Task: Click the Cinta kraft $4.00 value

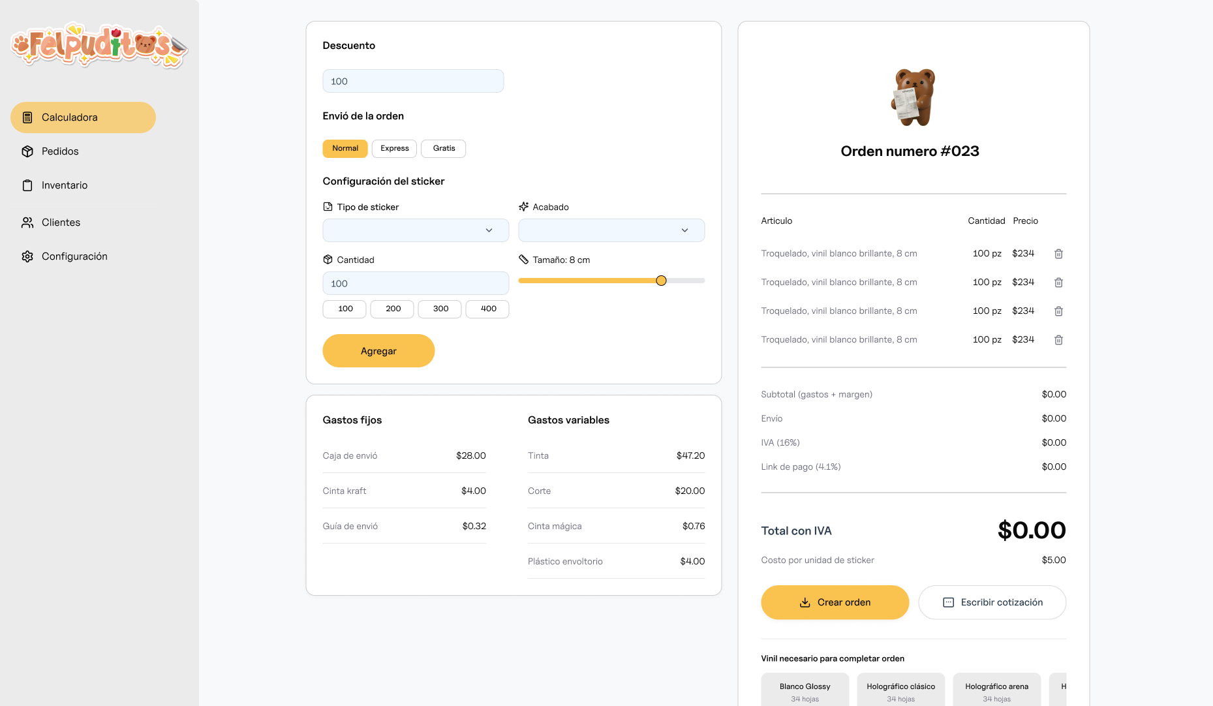Action: pyautogui.click(x=473, y=491)
